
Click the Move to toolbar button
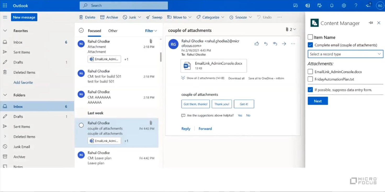click(177, 17)
